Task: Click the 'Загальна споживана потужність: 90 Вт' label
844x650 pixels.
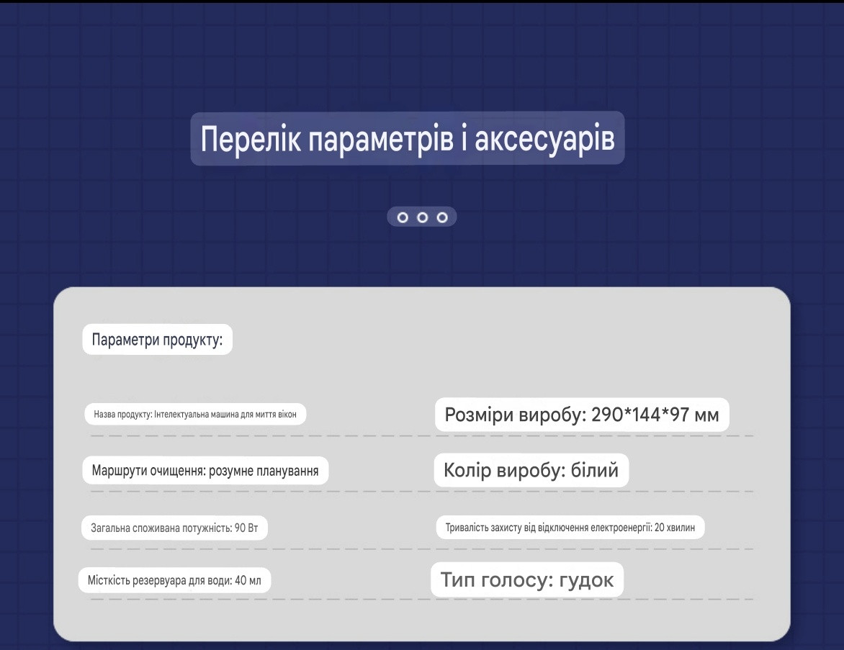Action: point(174,528)
